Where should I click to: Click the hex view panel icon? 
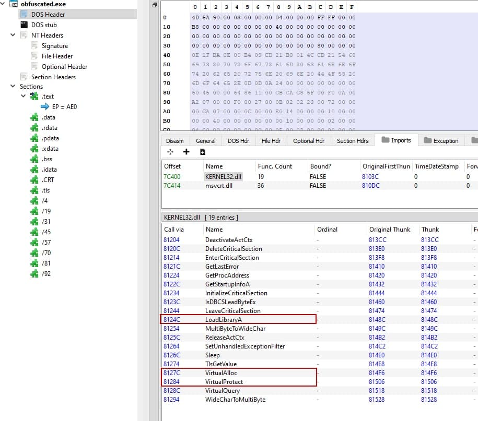pos(154,5)
